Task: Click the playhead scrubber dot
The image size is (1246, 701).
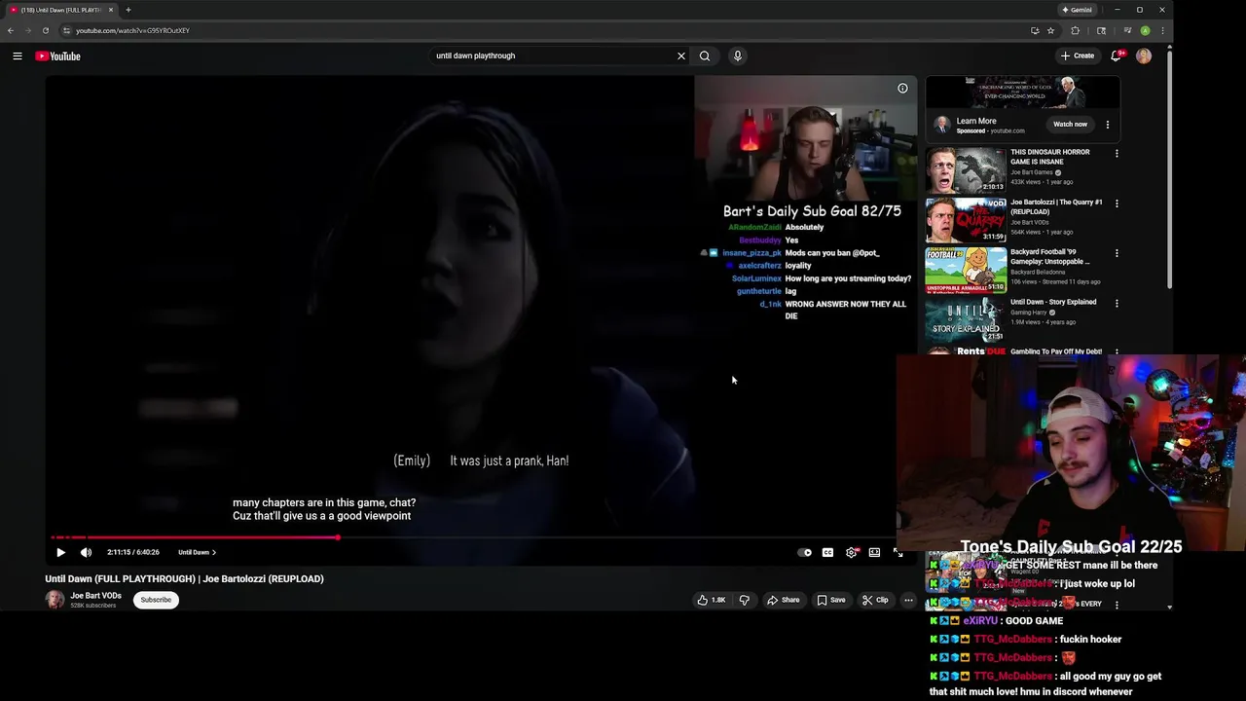Action: [339, 536]
